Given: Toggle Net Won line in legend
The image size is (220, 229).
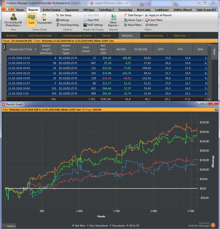Looking at the screenshot, I should tap(79, 226).
